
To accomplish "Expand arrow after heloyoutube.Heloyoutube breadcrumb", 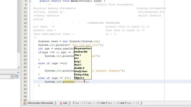I will [56, 103].
